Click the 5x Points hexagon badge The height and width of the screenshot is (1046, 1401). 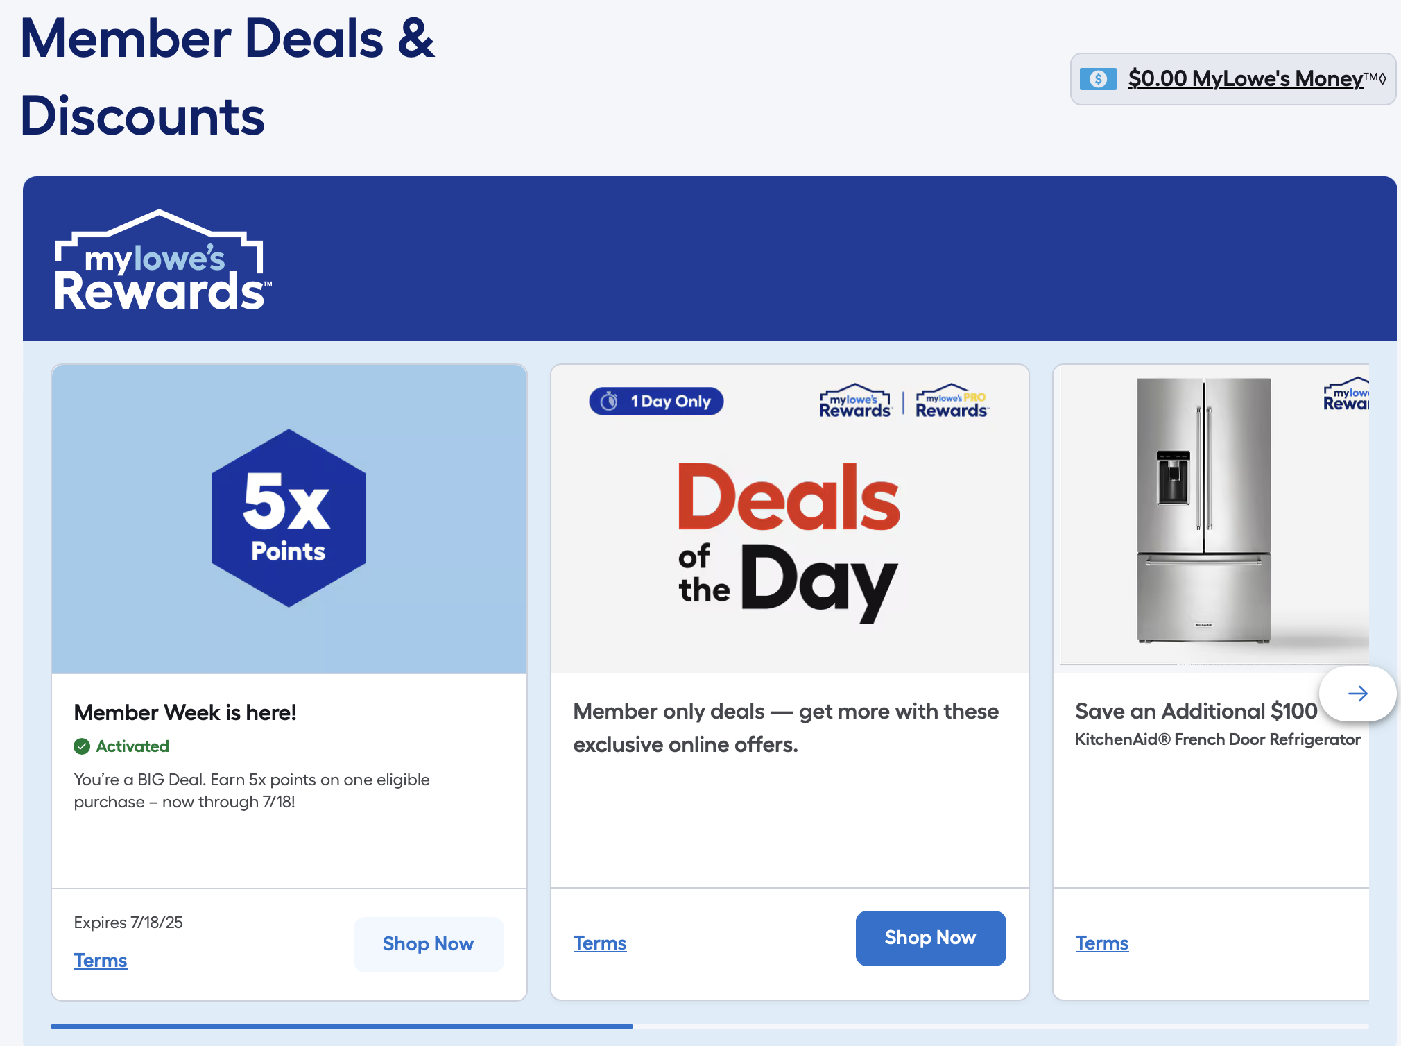pyautogui.click(x=289, y=518)
